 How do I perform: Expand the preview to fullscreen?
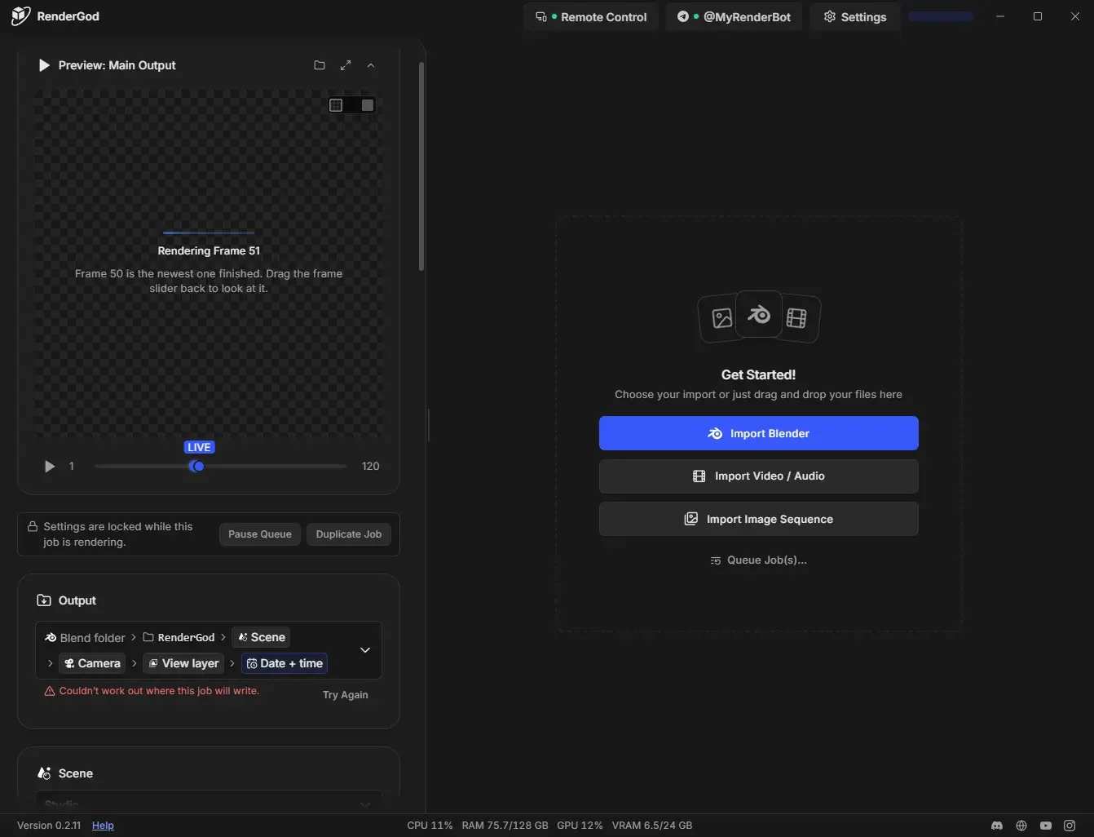(x=346, y=65)
